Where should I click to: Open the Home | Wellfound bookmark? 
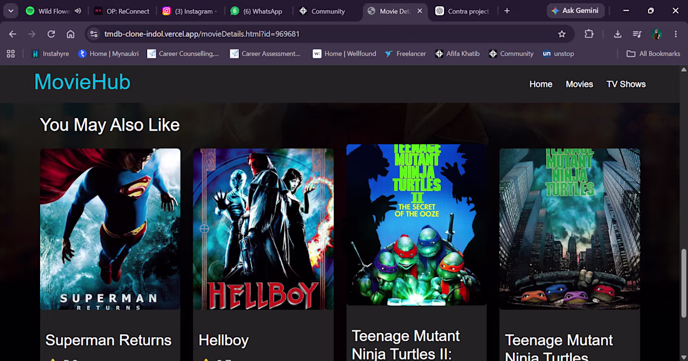tap(345, 54)
